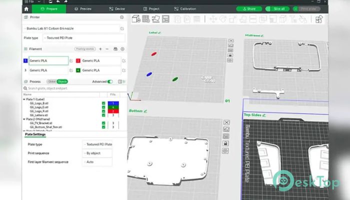Open First layer filament sequence dropdown
The height and width of the screenshot is (200, 350).
click(x=97, y=162)
